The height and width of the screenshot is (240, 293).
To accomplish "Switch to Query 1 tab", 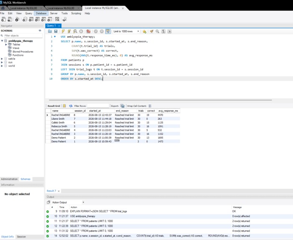I will pos(51,26).
